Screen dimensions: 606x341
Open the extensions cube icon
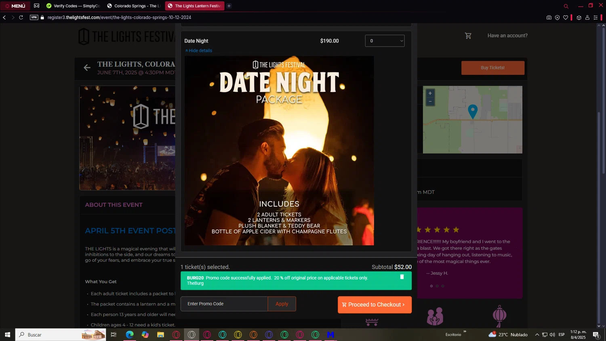click(579, 17)
